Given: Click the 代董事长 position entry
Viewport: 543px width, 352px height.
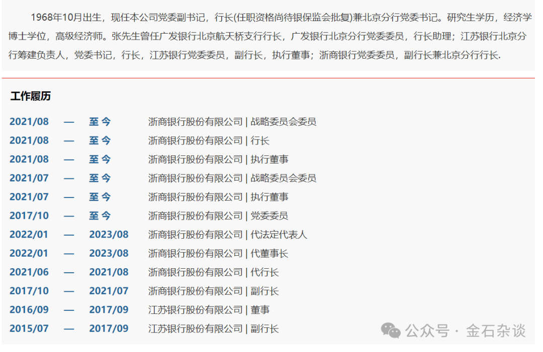Looking at the screenshot, I should click(269, 254).
